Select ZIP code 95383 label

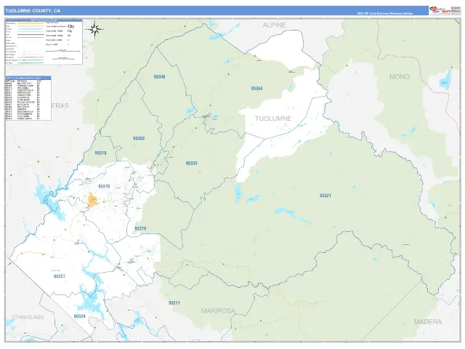tap(139, 138)
